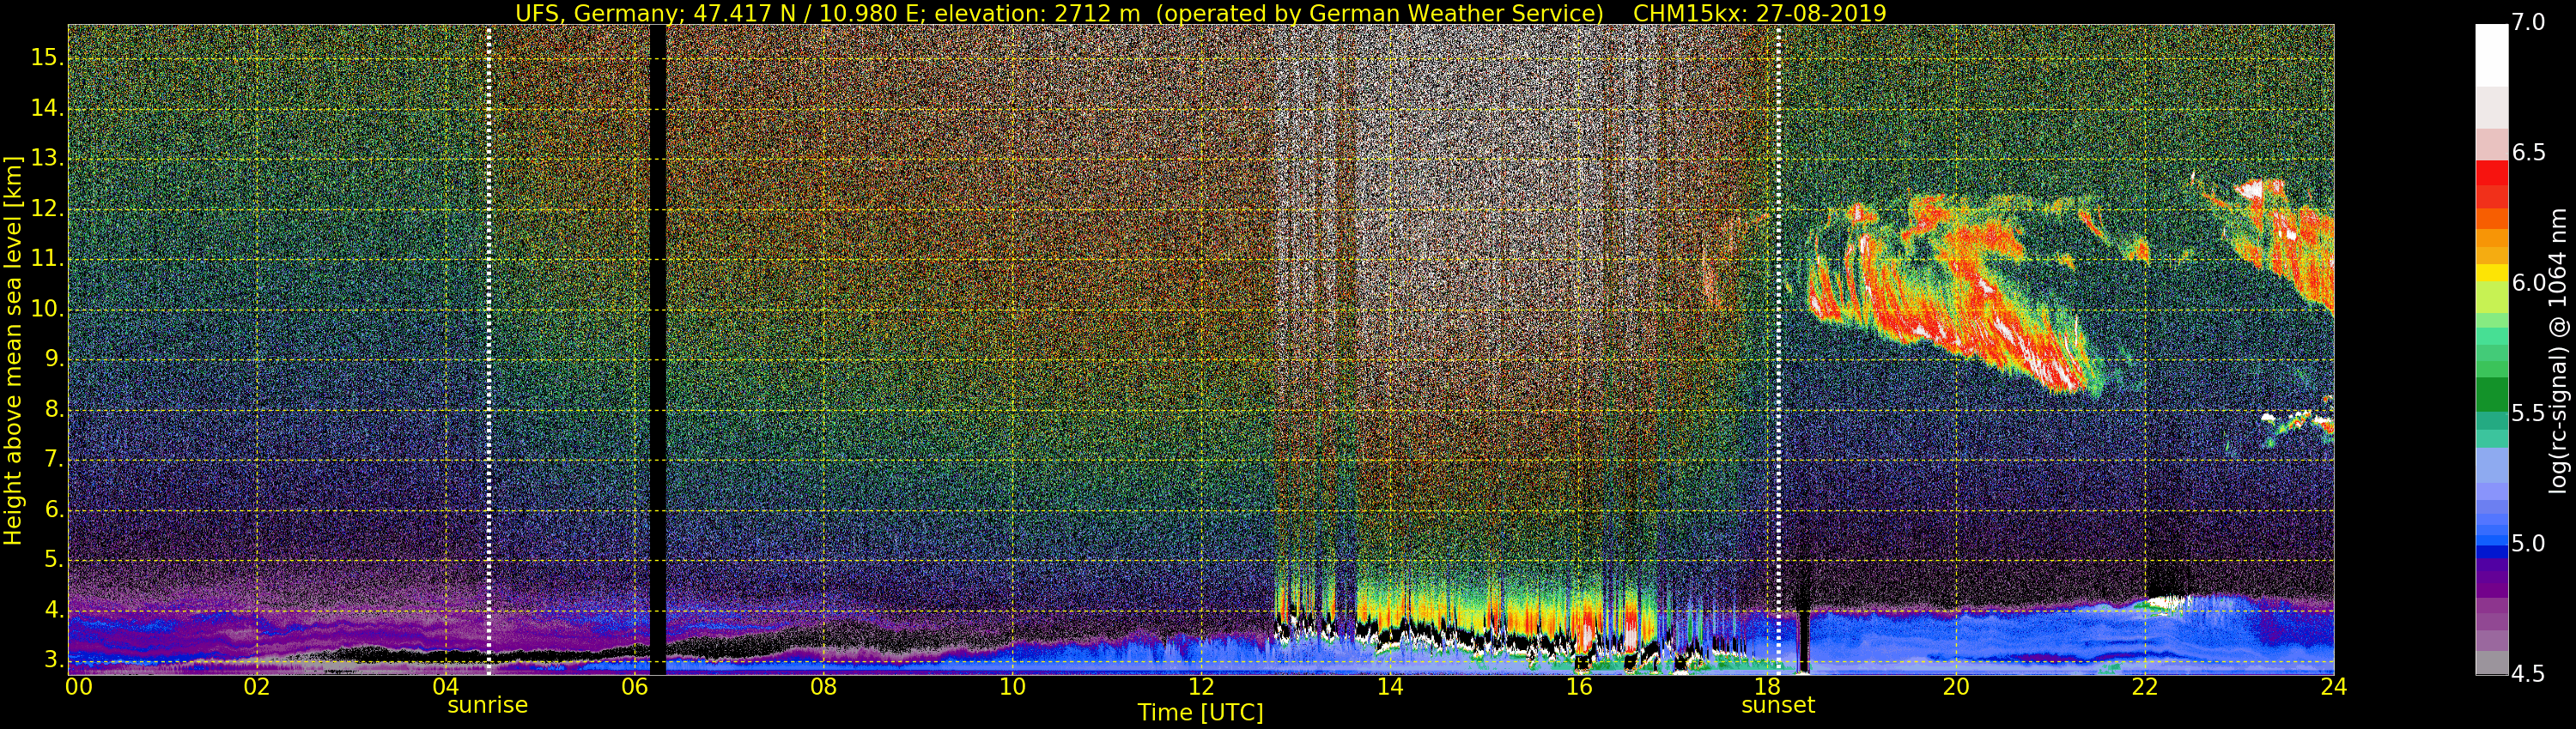The height and width of the screenshot is (729, 2576).
Task: Click the time tick label "04"
Action: point(446,687)
